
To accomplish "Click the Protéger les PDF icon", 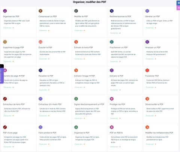I will (x=112, y=99).
